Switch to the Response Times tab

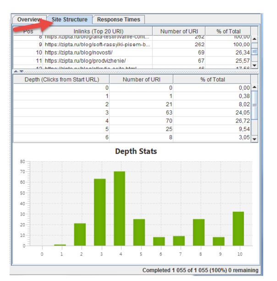pos(118,20)
